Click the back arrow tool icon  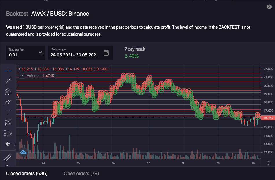click(8, 144)
